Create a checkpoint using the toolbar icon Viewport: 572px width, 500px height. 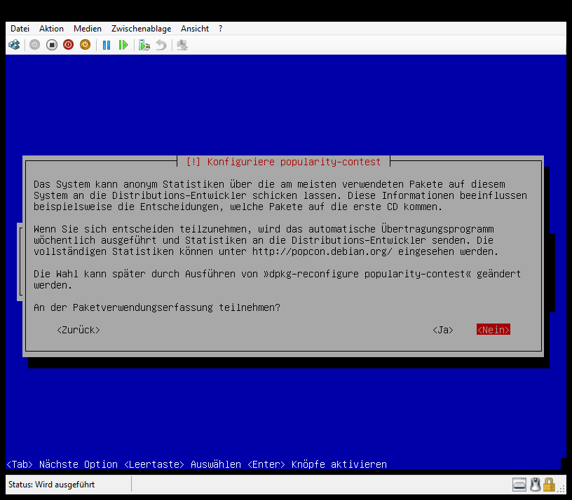point(144,46)
